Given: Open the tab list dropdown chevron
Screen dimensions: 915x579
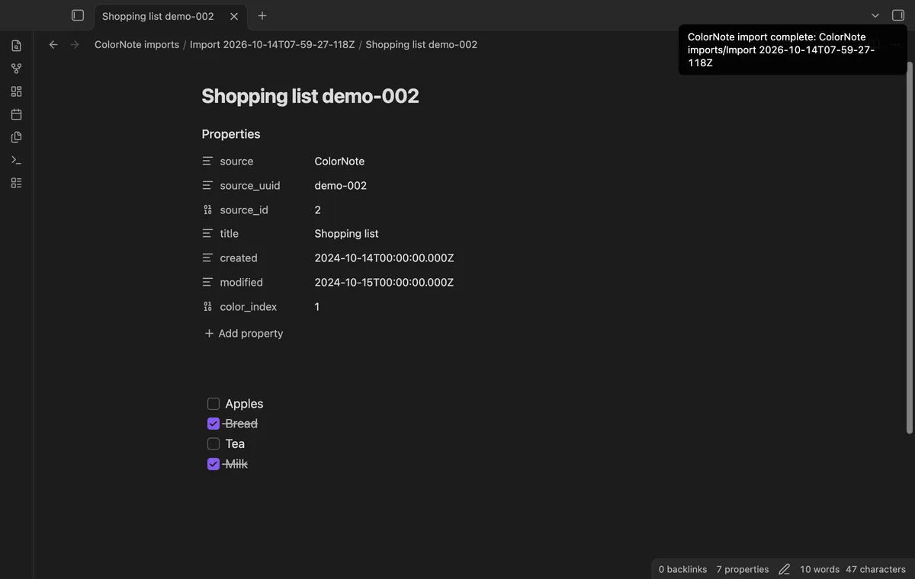Looking at the screenshot, I should click(x=875, y=15).
